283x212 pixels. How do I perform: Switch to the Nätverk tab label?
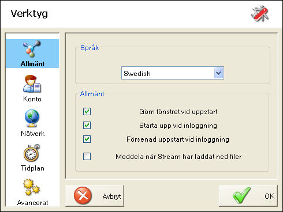point(32,134)
